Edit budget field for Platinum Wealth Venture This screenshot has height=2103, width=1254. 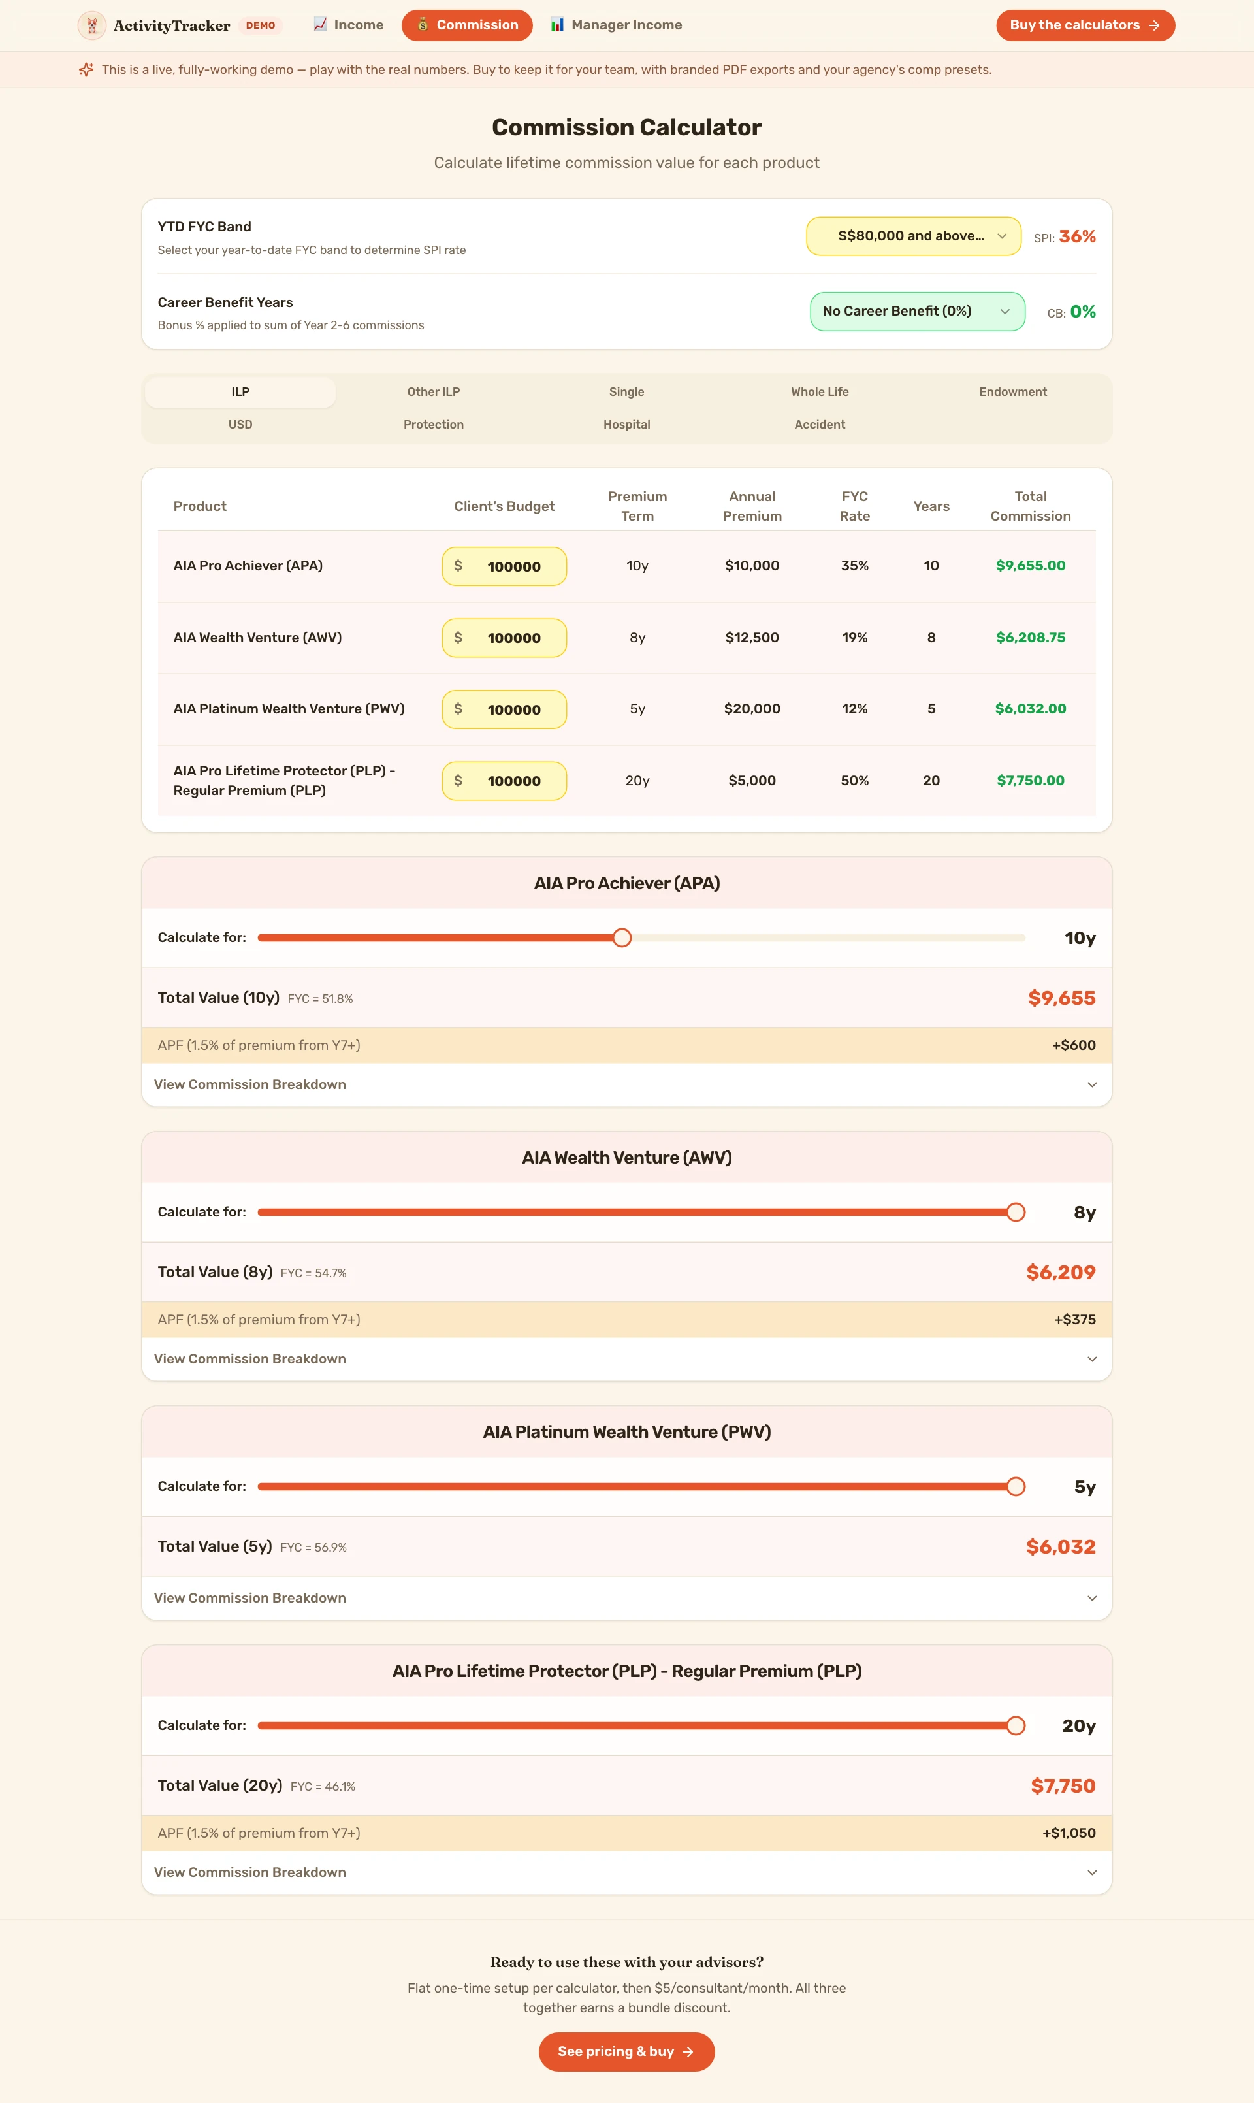coord(504,709)
